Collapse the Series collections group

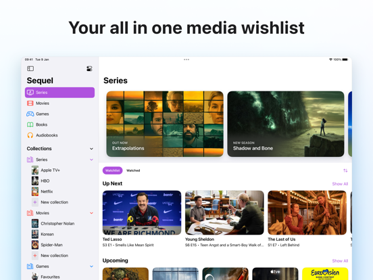click(x=91, y=160)
